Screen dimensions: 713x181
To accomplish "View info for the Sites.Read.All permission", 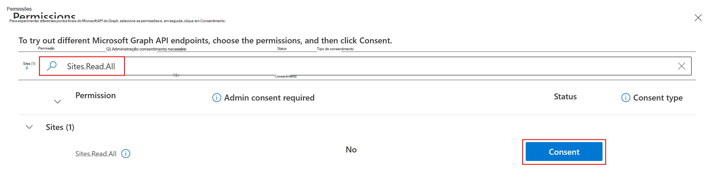I will coord(126,153).
